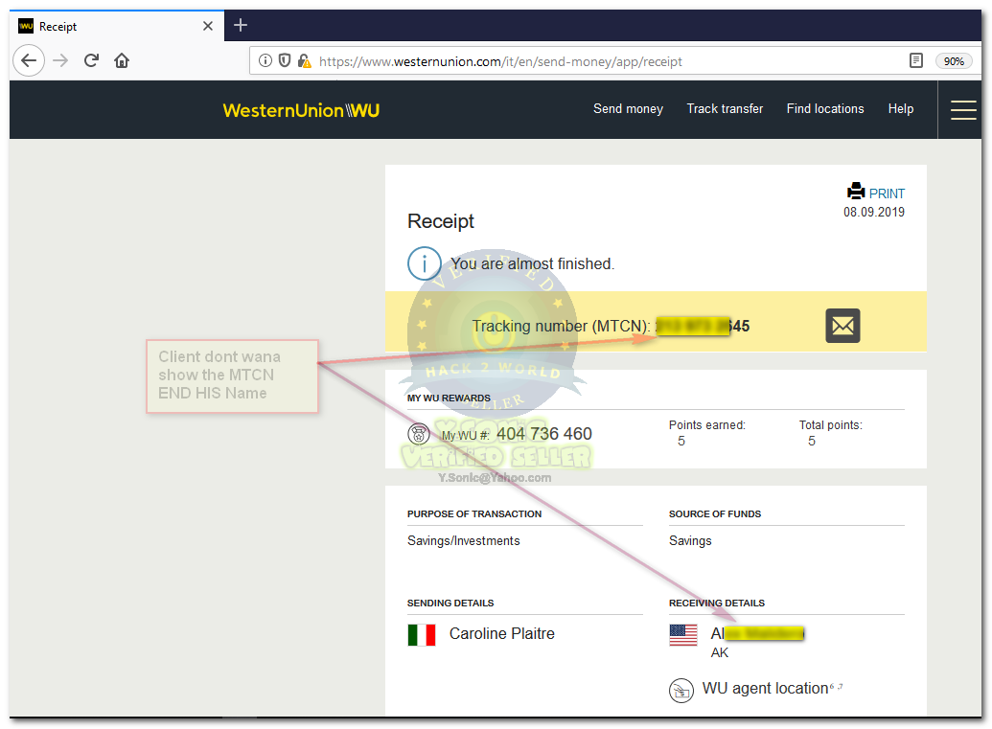
Task: Open a new browser tab
Action: tap(241, 25)
